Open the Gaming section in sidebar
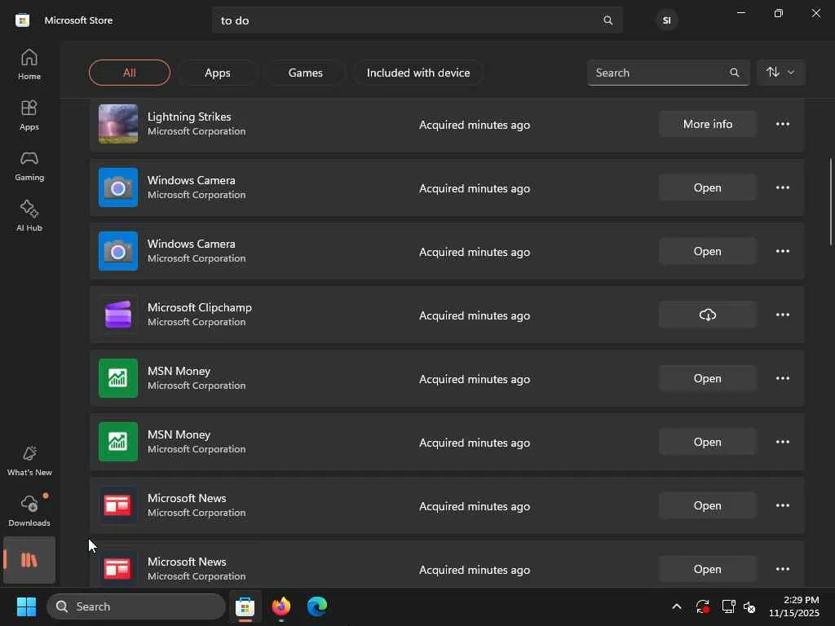This screenshot has width=835, height=626. [29, 165]
